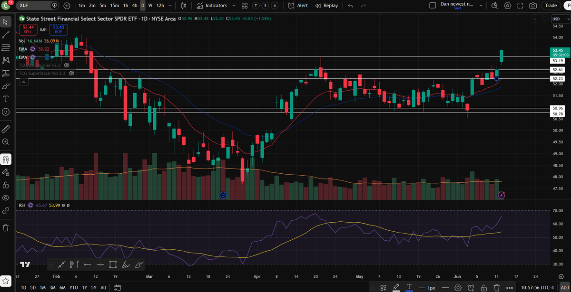Open the horizontal lines tool group
The width and height of the screenshot is (571, 292).
[x=6, y=47]
